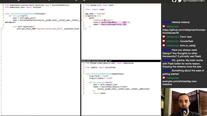Click "from .models import CourseTask" line

point(100,67)
